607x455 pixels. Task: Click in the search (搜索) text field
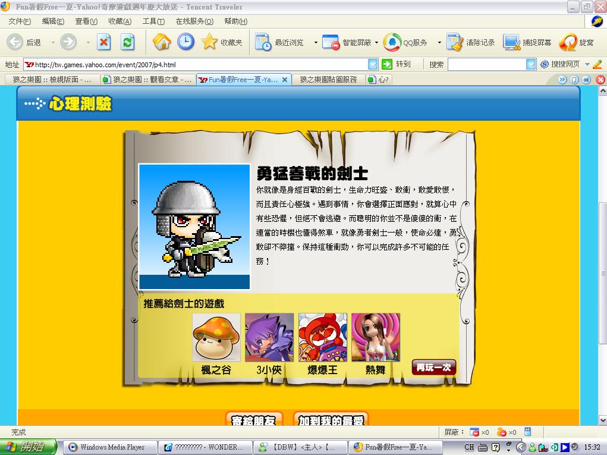487,64
